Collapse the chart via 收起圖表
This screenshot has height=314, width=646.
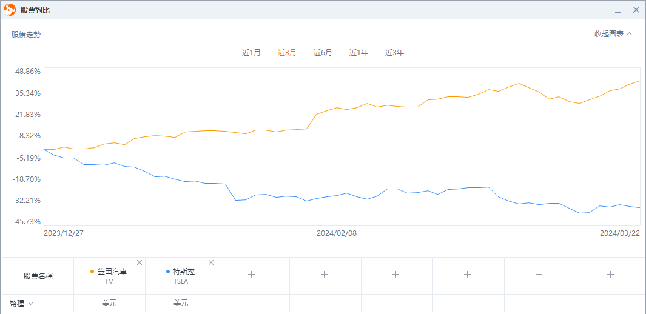tap(613, 34)
